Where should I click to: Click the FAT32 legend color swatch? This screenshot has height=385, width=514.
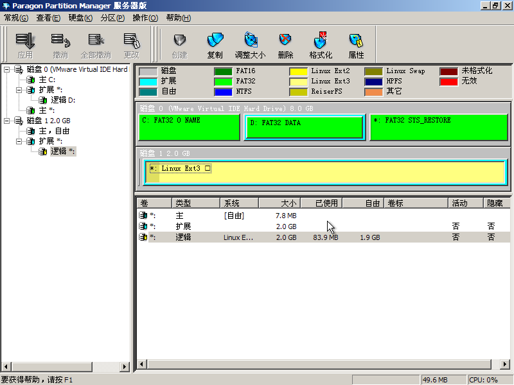pos(223,81)
